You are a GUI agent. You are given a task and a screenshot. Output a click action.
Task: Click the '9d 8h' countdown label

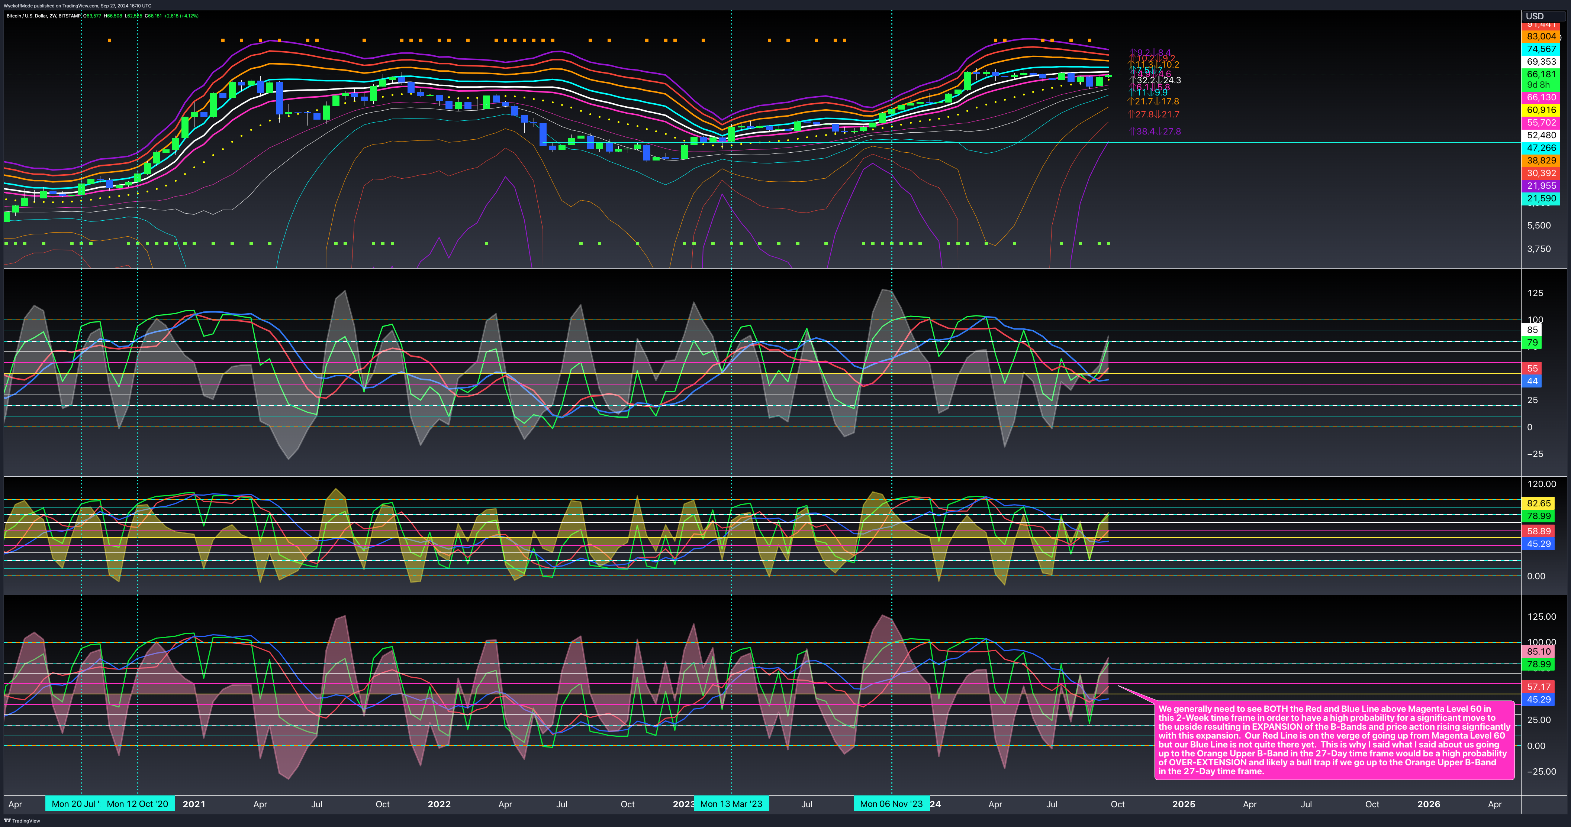[1538, 85]
